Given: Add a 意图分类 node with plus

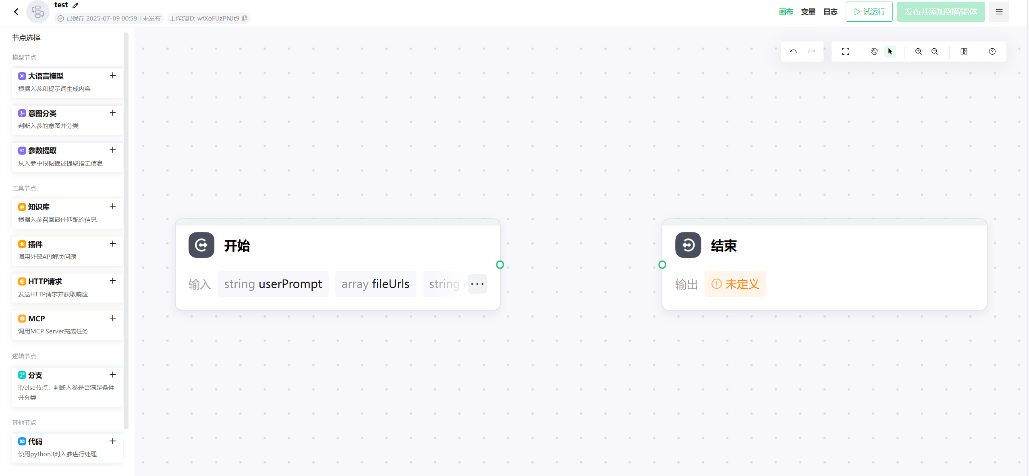Looking at the screenshot, I should point(113,113).
